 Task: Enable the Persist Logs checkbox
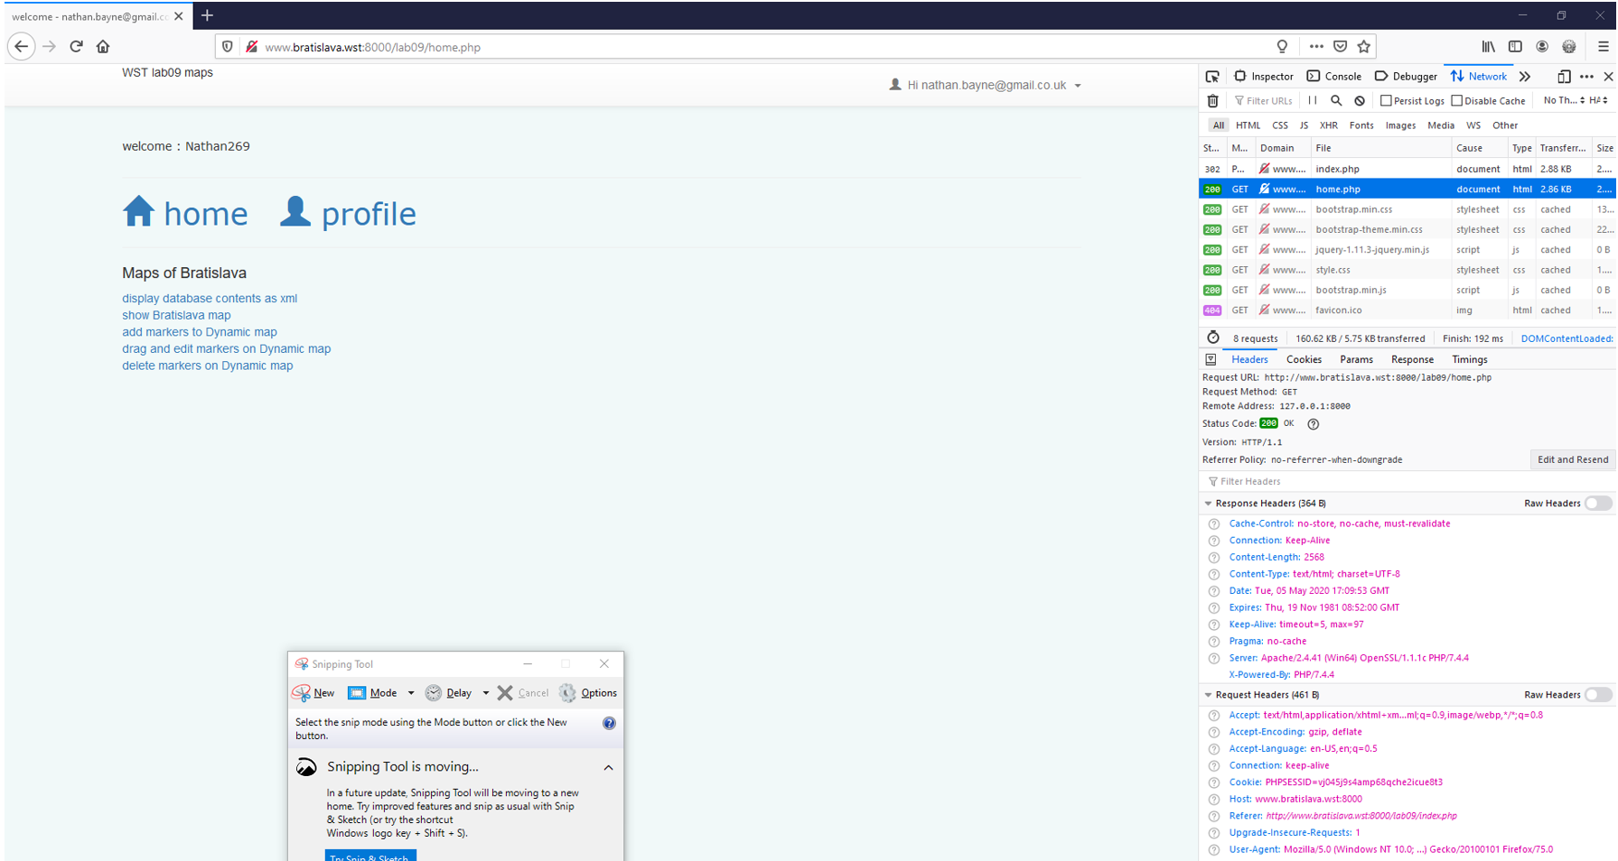[x=1386, y=101]
